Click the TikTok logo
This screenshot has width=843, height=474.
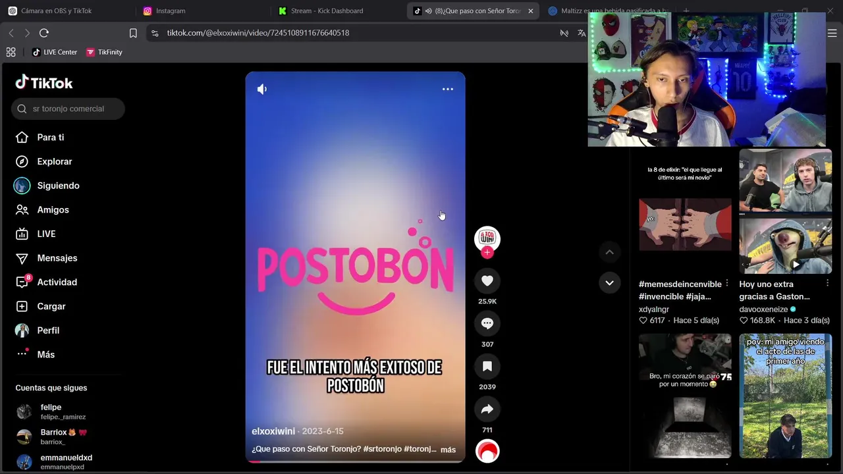point(44,83)
